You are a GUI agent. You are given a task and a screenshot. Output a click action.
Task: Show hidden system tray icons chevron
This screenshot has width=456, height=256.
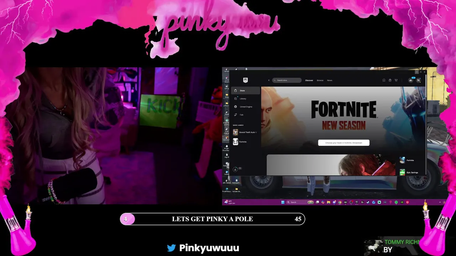(440, 202)
